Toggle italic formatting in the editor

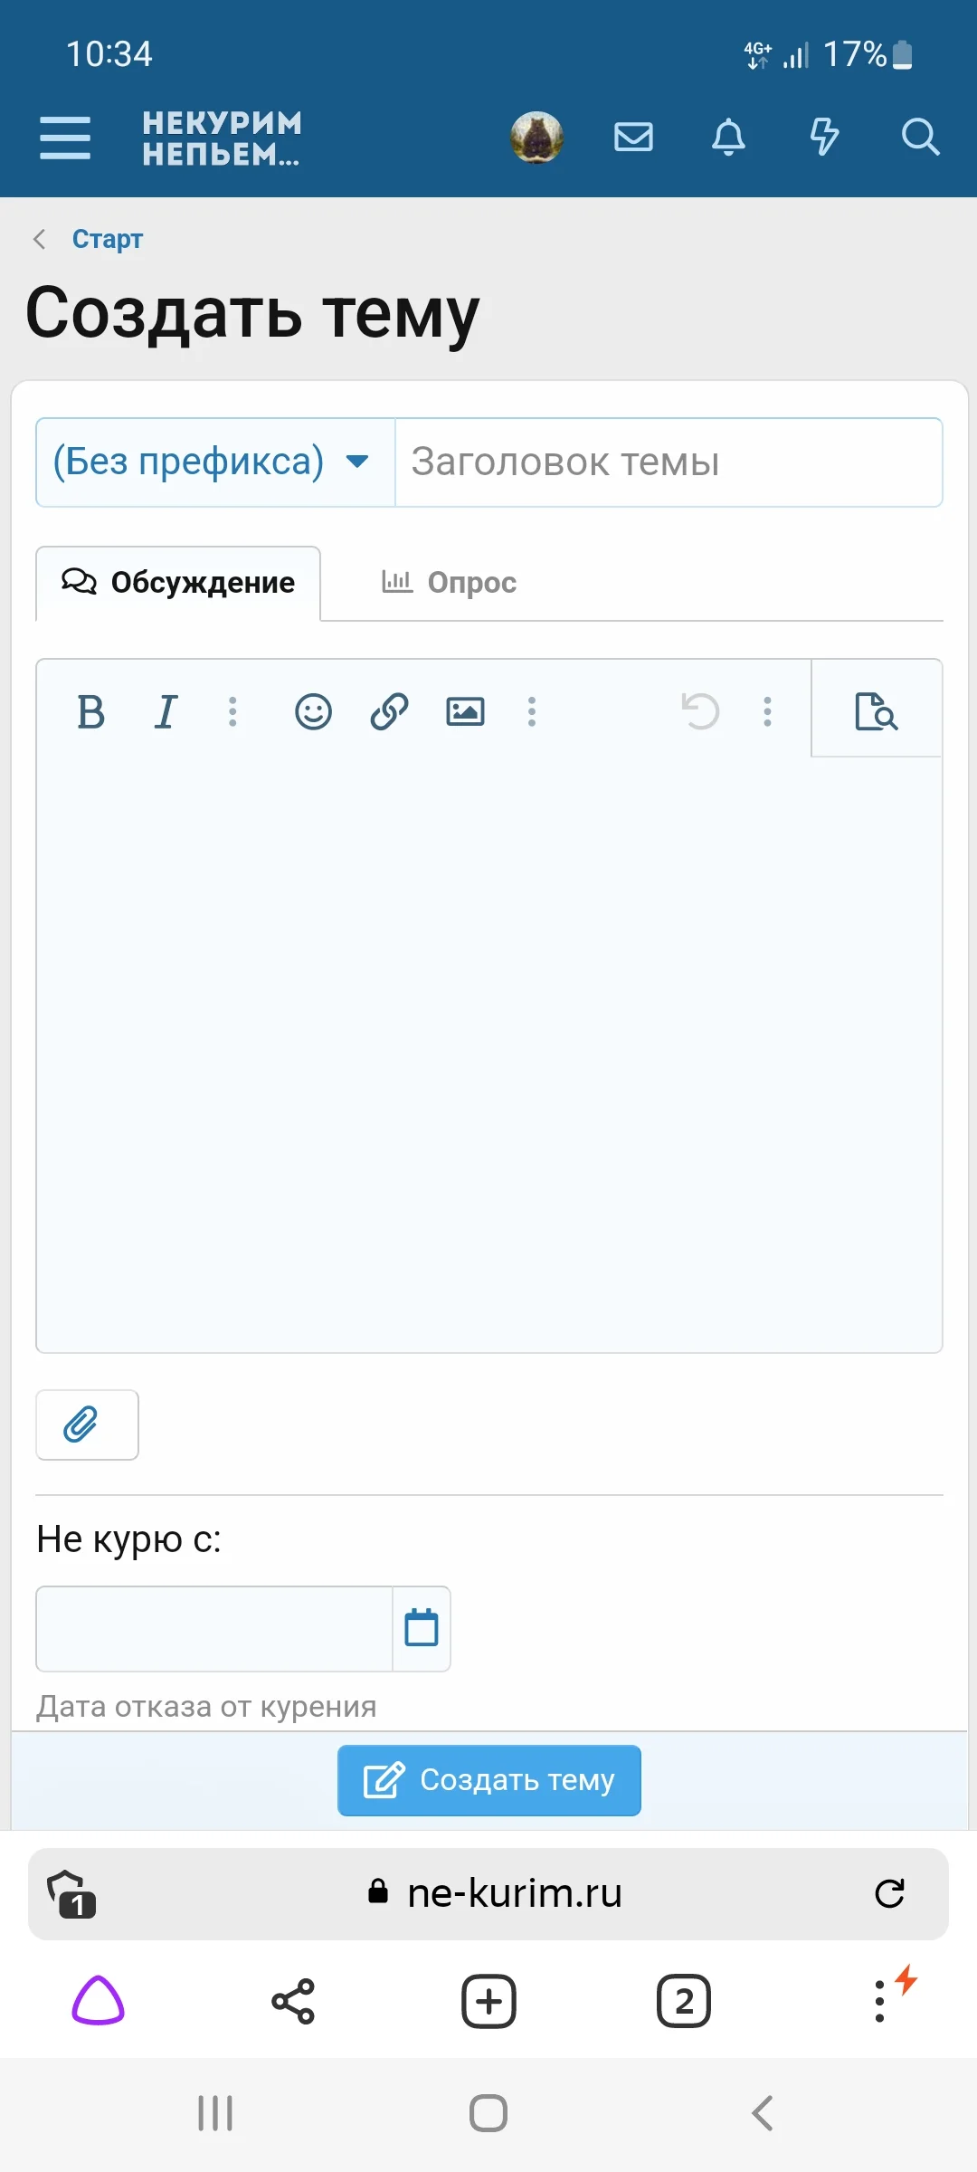click(x=166, y=711)
